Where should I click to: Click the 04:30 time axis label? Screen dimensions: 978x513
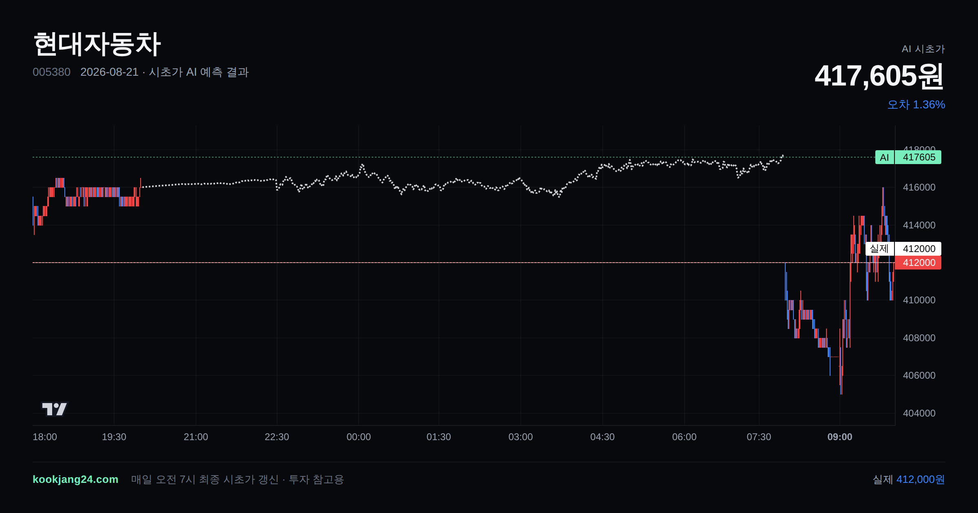pos(603,437)
